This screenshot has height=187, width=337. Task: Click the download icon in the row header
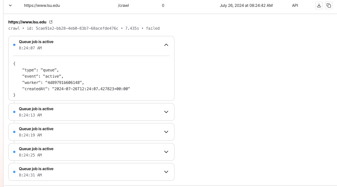[319, 5]
